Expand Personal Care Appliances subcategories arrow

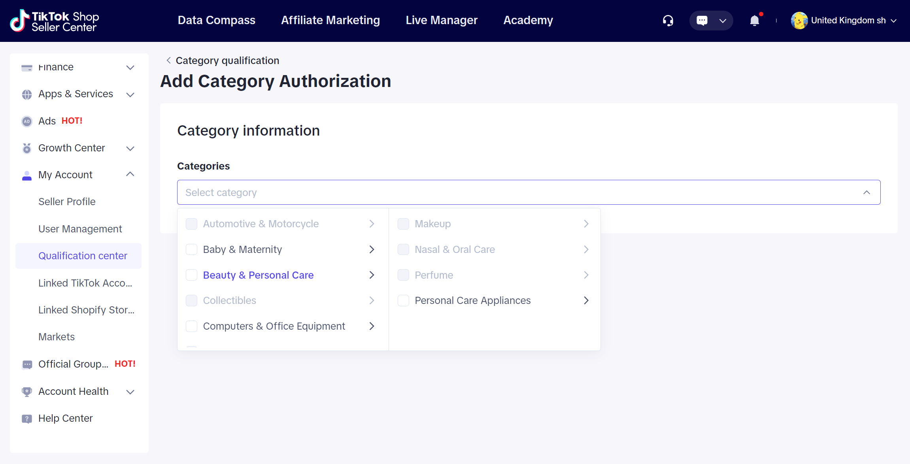[x=586, y=300]
